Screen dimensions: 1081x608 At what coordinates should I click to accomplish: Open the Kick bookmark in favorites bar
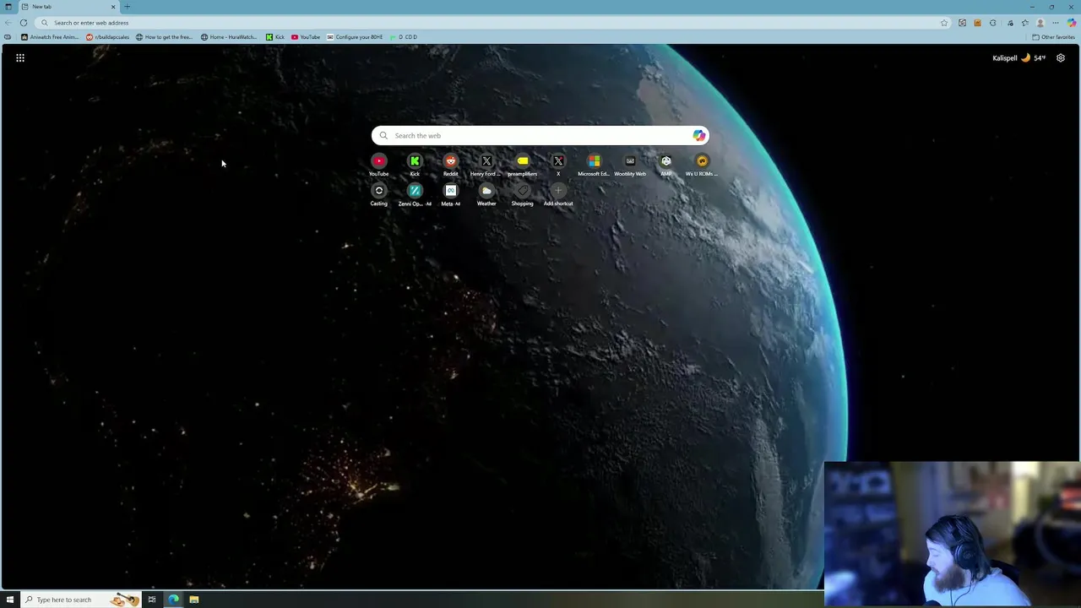275,37
